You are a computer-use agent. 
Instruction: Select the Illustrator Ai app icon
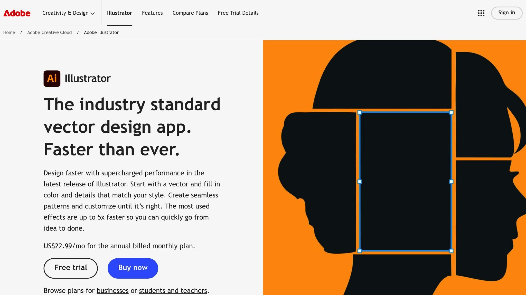[52, 79]
